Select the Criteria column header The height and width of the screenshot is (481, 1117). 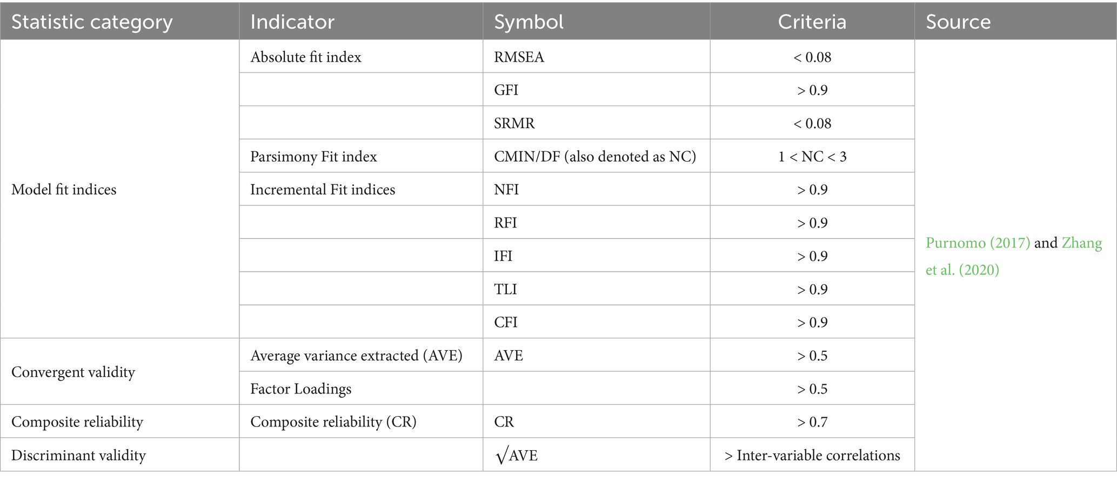pyautogui.click(x=812, y=22)
